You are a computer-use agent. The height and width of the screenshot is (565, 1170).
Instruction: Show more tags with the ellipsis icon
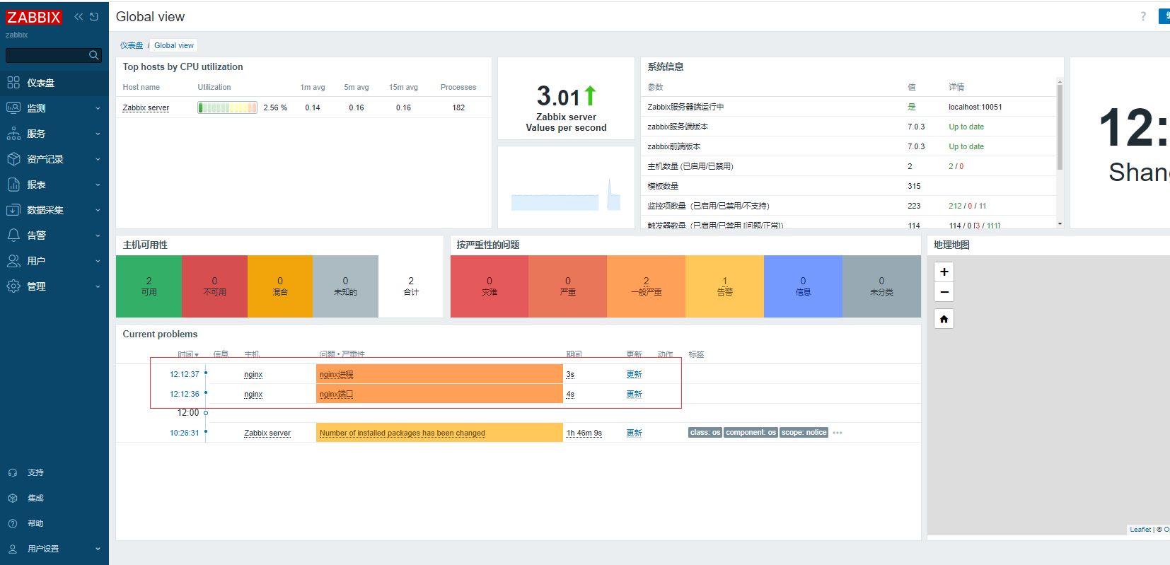[x=838, y=433]
